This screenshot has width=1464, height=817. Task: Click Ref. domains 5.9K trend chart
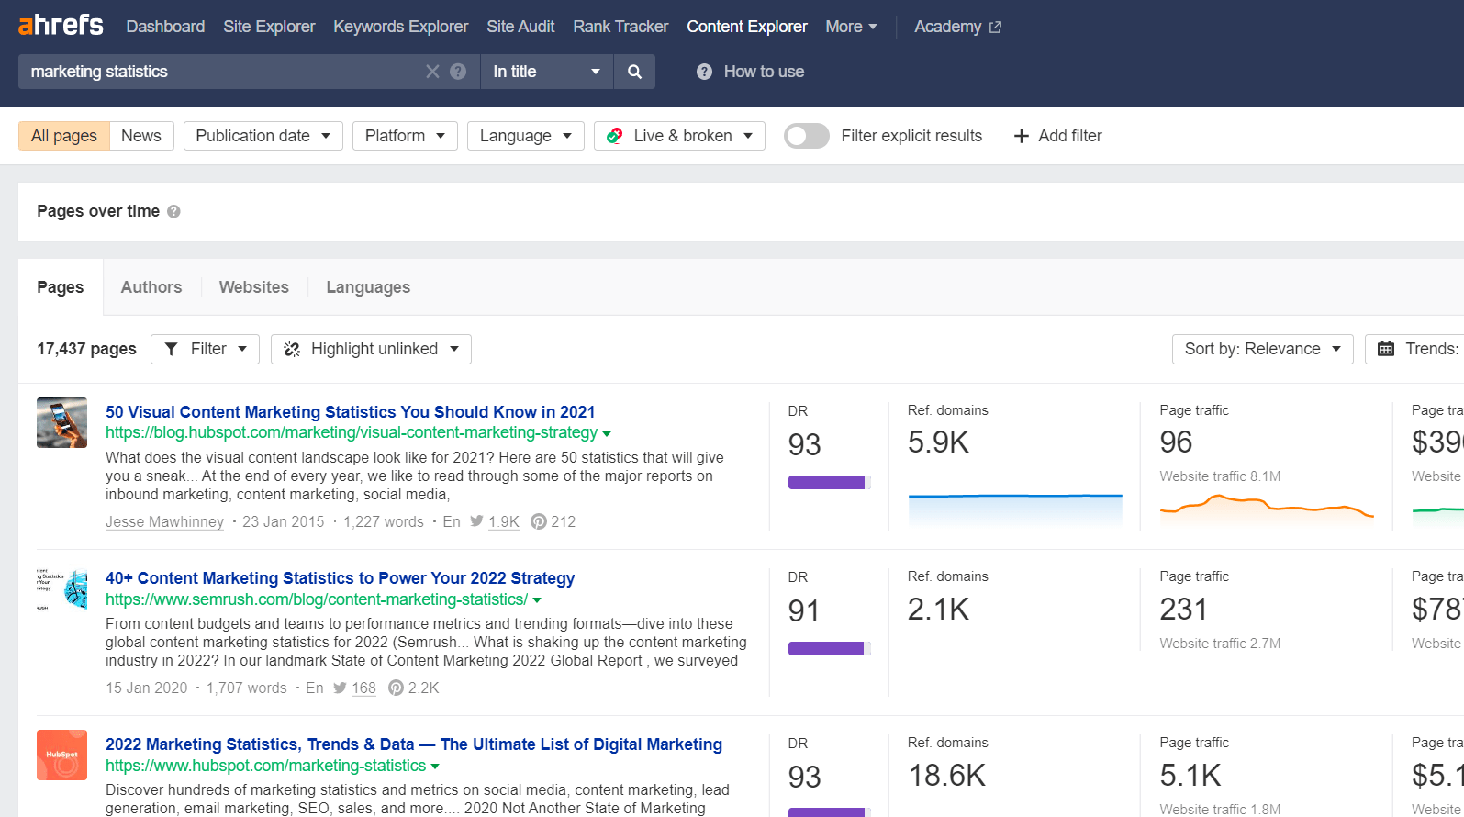[1015, 509]
